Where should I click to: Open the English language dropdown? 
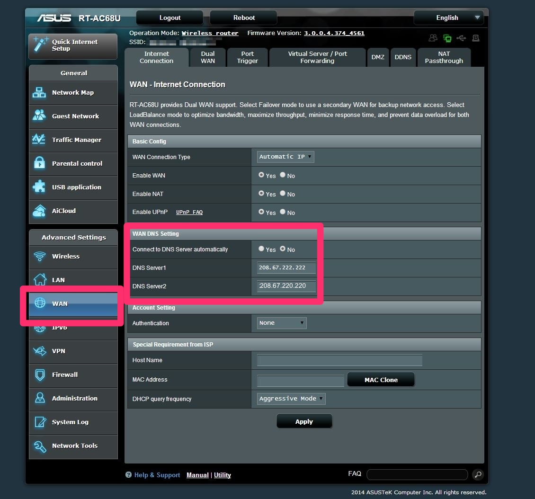(x=449, y=18)
